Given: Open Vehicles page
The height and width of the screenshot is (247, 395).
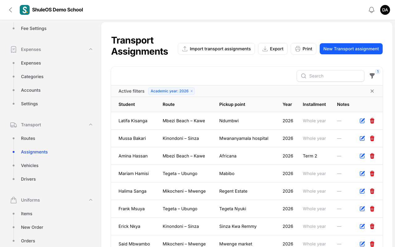Looking at the screenshot, I should click(x=30, y=165).
